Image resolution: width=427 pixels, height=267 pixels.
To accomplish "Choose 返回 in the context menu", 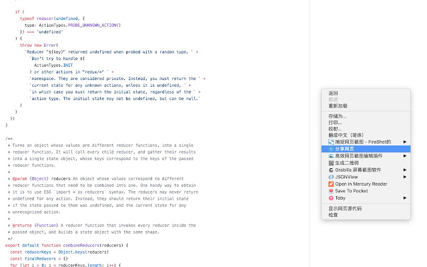I will coord(366,93).
